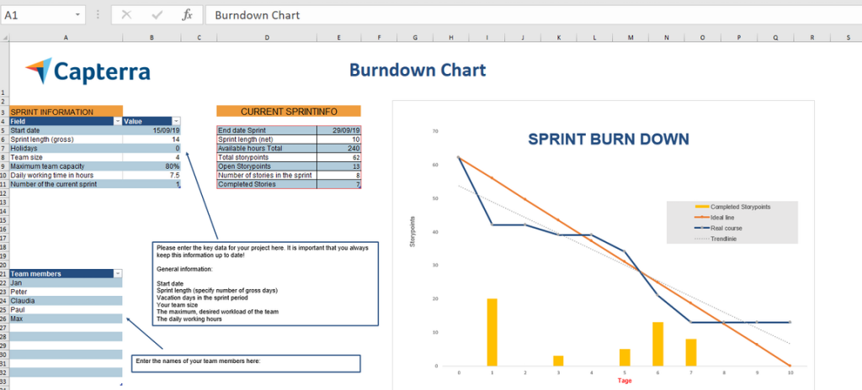The width and height of the screenshot is (862, 390).
Task: Select column A header
Action: [66, 38]
